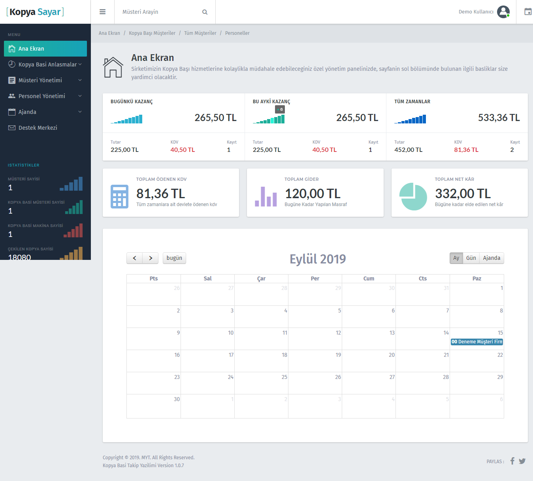Click the bugün button
The image size is (533, 481).
174,258
